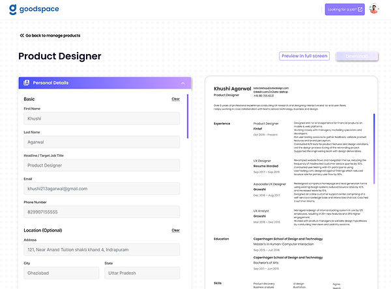The height and width of the screenshot is (289, 391).
Task: Click the phone number in resume header
Action: [263, 96]
